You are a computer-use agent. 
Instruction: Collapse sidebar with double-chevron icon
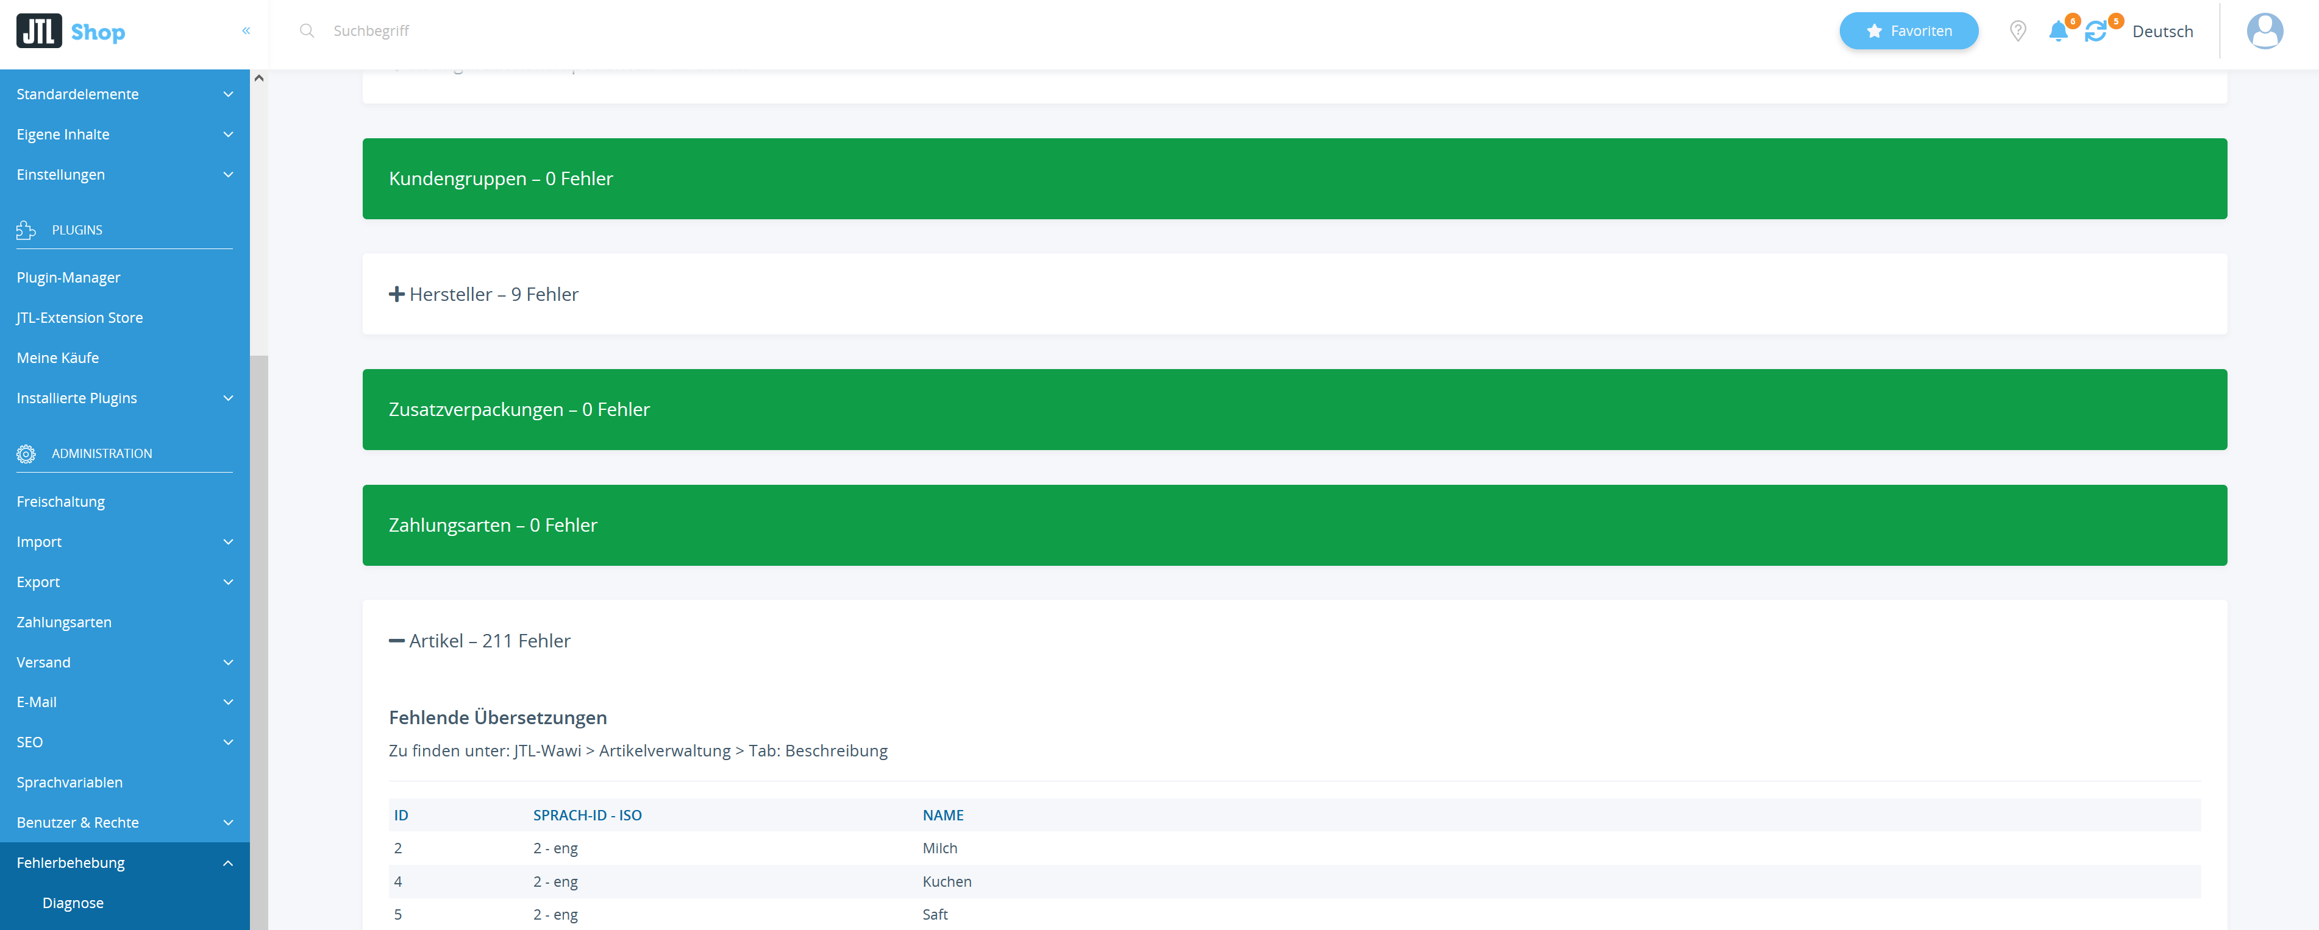pos(246,30)
